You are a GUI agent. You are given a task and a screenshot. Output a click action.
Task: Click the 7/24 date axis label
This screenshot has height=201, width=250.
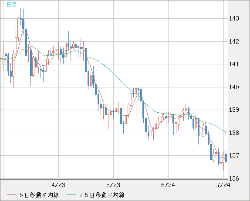click(x=223, y=185)
